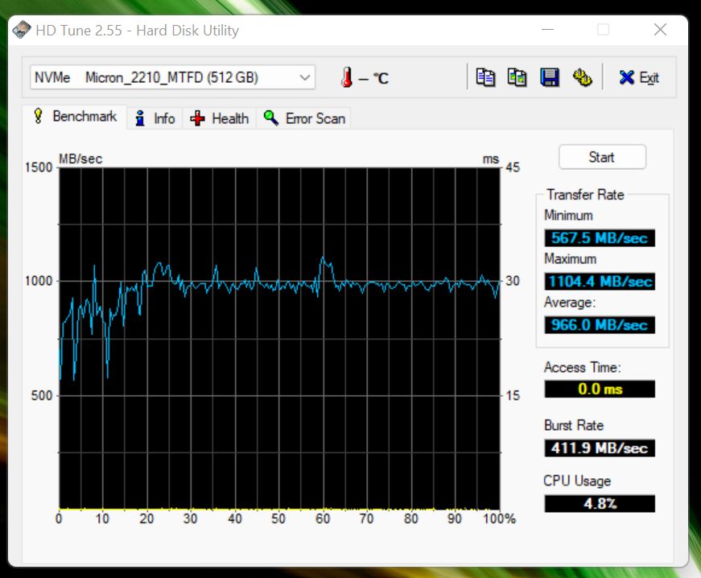
Task: Click the 0.0 ms access time value
Action: 600,389
